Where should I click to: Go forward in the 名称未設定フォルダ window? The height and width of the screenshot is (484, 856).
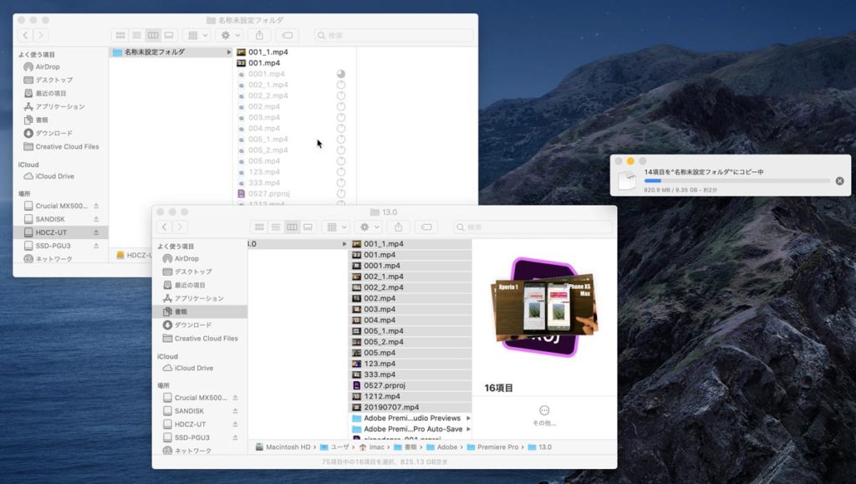click(x=40, y=35)
